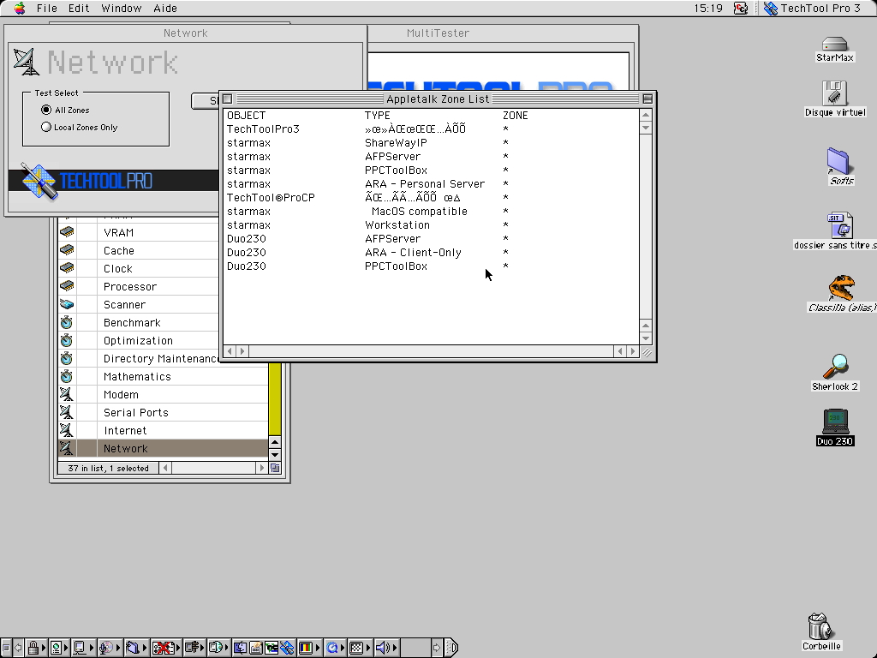Select the Serial Ports test row
This screenshot has width=877, height=658.
pos(163,412)
